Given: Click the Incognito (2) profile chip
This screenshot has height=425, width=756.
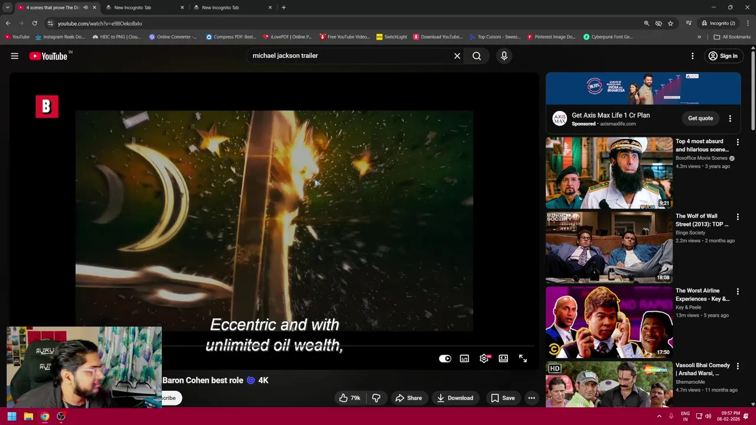Looking at the screenshot, I should tap(718, 24).
